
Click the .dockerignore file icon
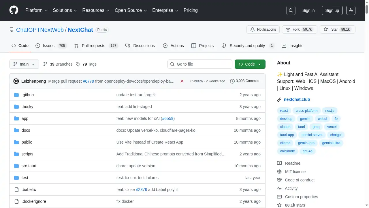pyautogui.click(x=16, y=201)
